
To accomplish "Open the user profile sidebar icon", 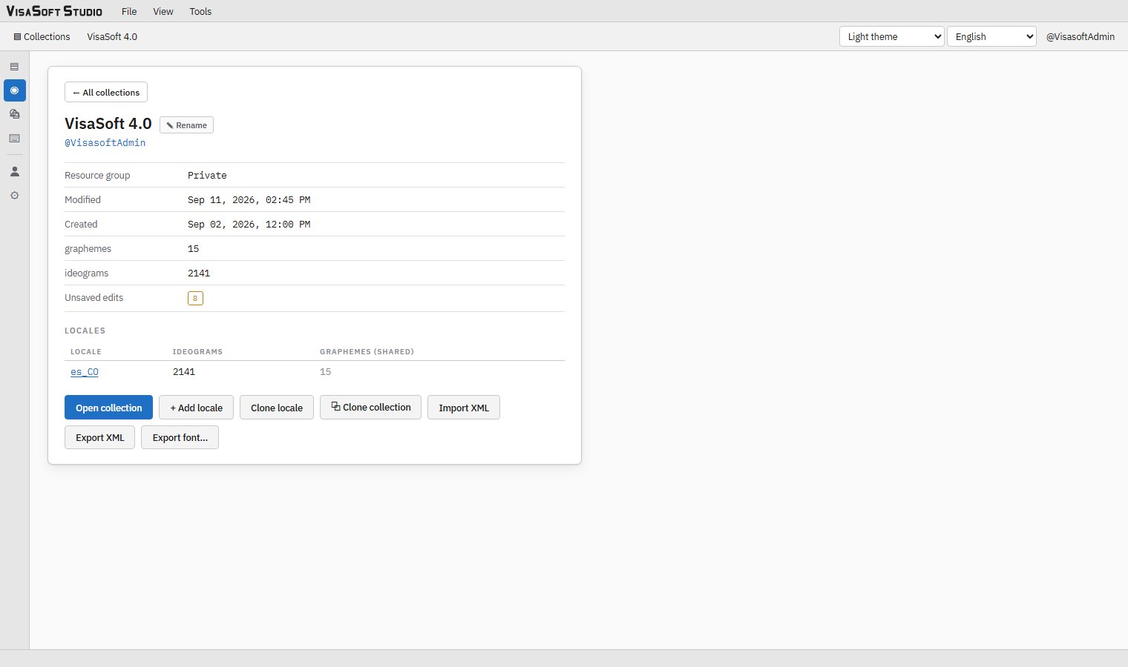I will tap(14, 171).
